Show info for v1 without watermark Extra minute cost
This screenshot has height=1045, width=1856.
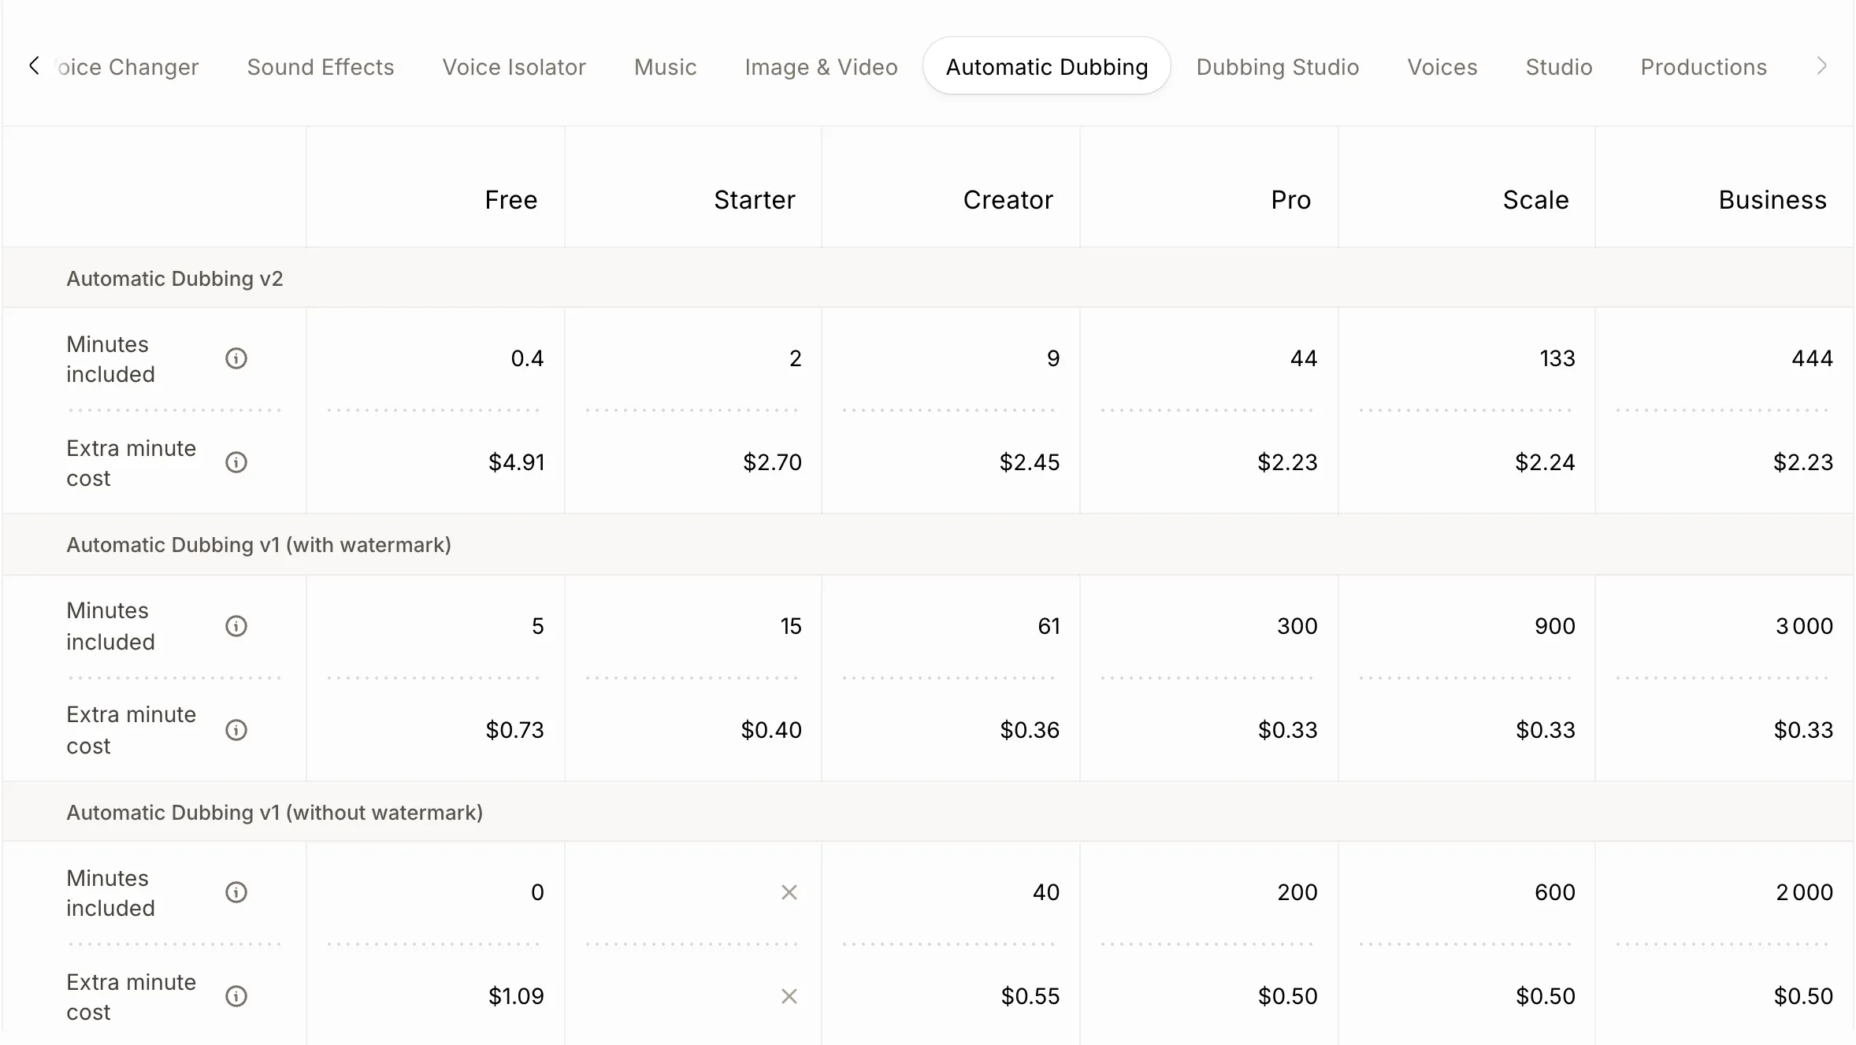[x=236, y=996]
